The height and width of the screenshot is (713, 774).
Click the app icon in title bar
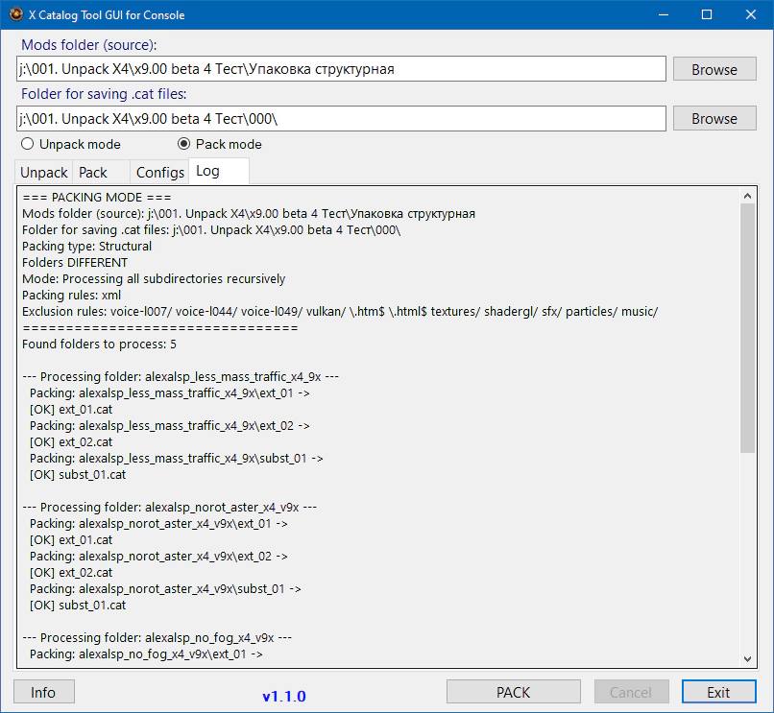[15, 15]
